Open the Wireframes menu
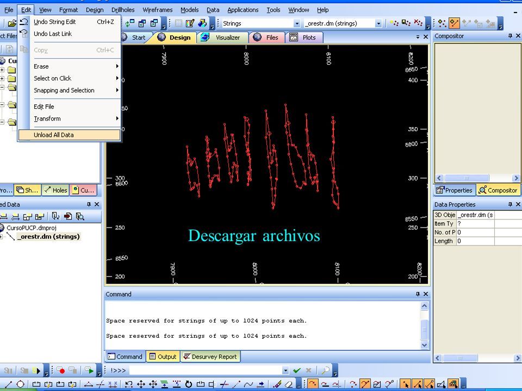 coord(158,10)
